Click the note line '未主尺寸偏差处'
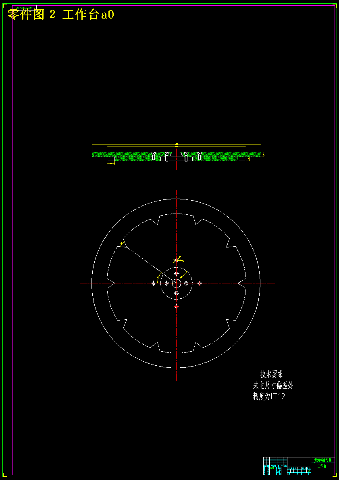339x480 pixels. pos(273,385)
